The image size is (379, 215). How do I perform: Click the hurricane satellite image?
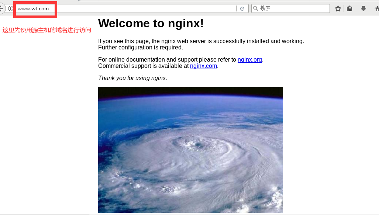coord(190,150)
